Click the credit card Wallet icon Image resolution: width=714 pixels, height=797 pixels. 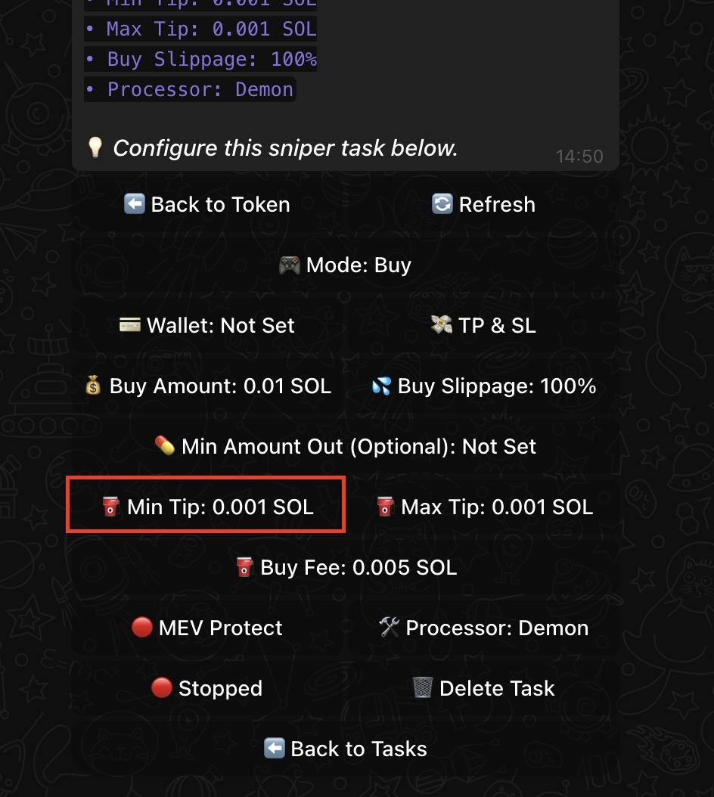[x=129, y=325]
